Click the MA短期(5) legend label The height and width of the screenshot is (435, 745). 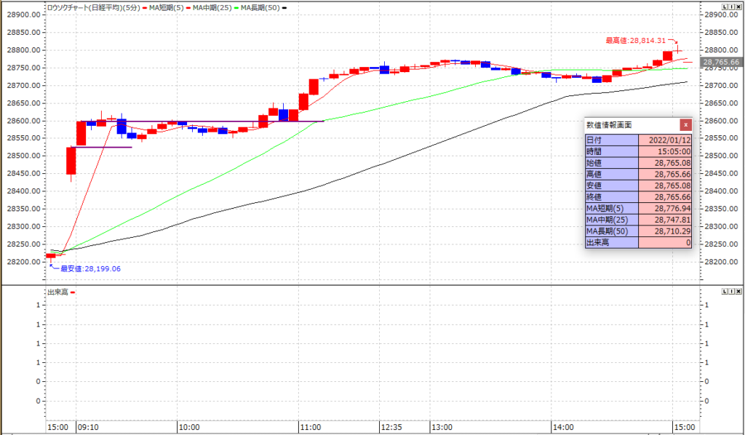tap(167, 7)
